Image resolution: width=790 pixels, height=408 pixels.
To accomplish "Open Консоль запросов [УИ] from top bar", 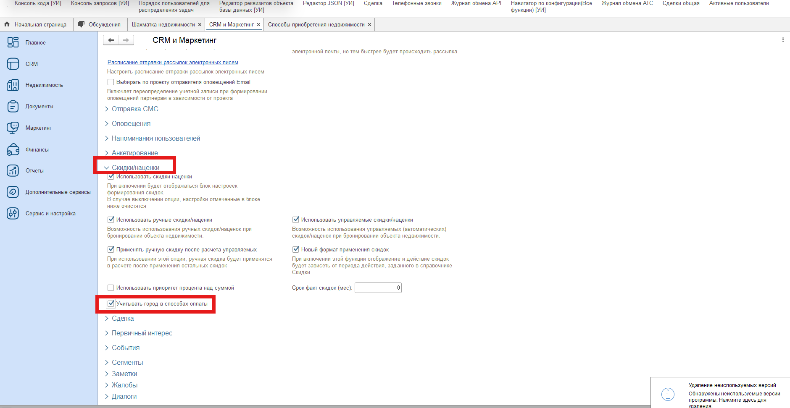I will pos(100,3).
